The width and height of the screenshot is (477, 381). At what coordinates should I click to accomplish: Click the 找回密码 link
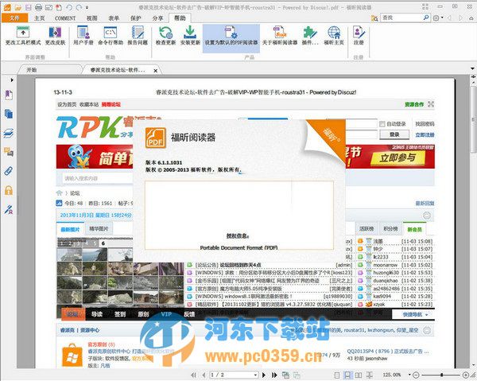425,124
